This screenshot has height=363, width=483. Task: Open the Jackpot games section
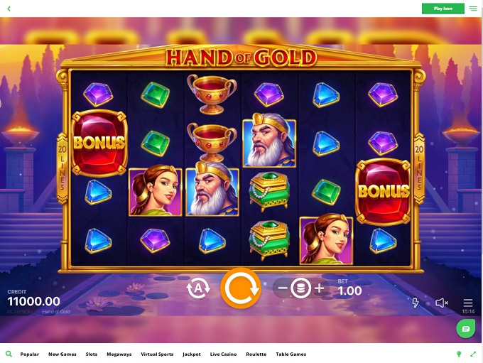pos(192,354)
